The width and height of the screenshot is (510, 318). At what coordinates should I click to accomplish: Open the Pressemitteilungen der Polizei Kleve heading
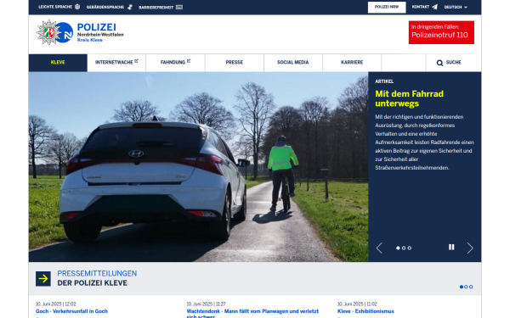[97, 278]
